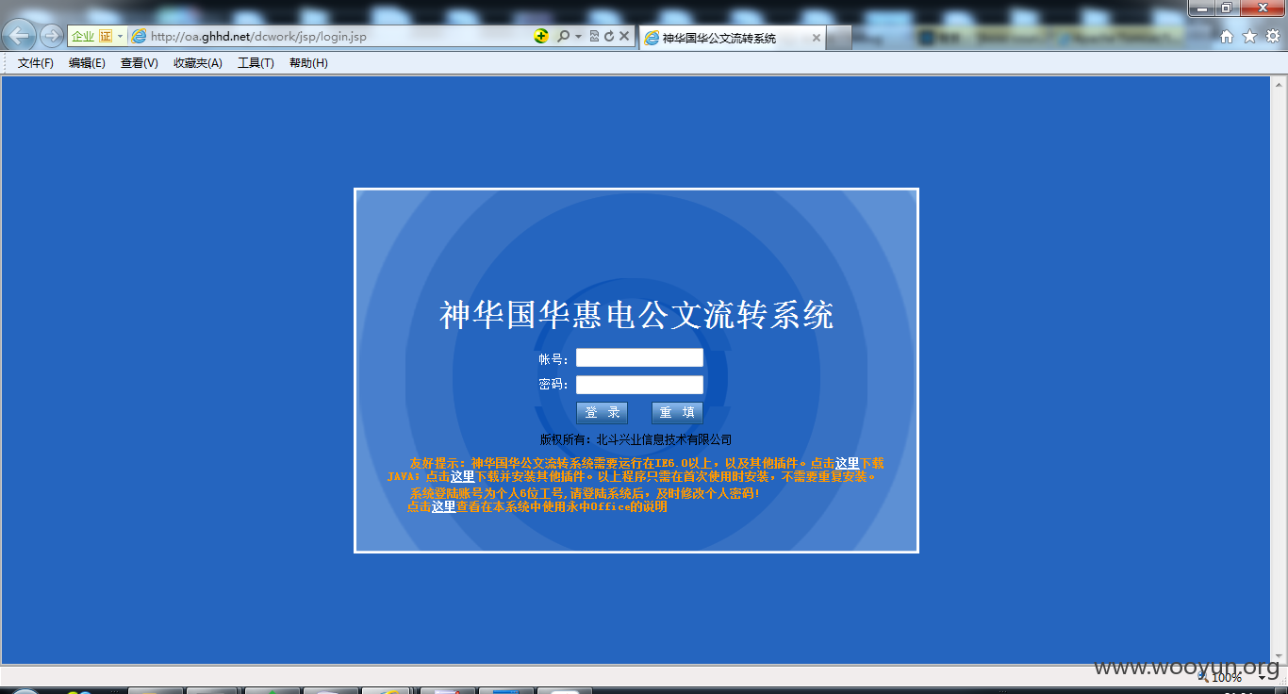Screen dimensions: 1288x694
Task: Open a new tab with the blank tab button
Action: 839,38
